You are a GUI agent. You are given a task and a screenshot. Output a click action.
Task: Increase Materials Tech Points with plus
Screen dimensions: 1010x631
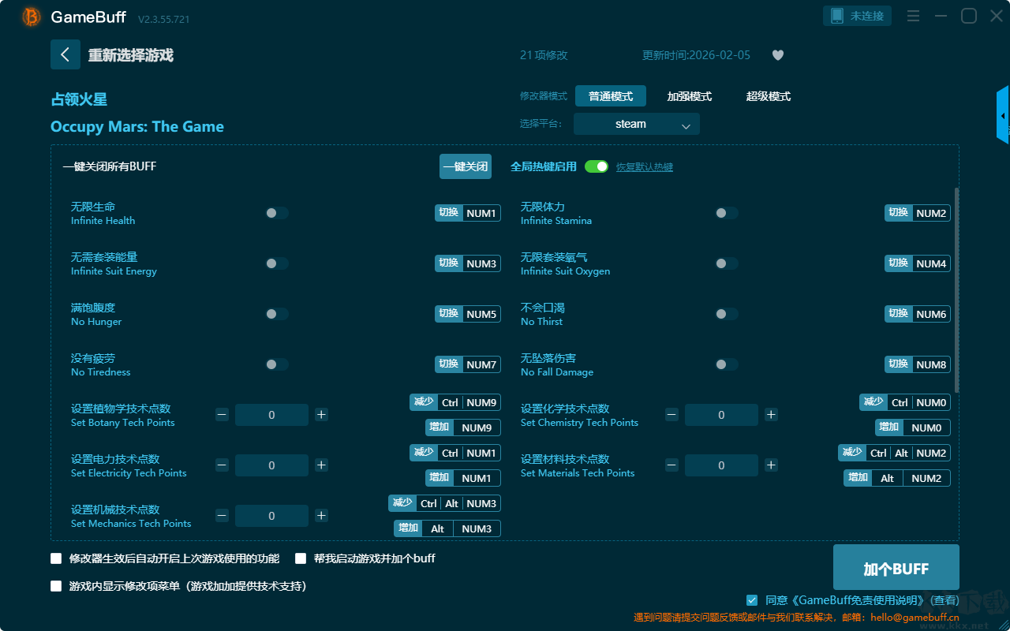pos(771,465)
